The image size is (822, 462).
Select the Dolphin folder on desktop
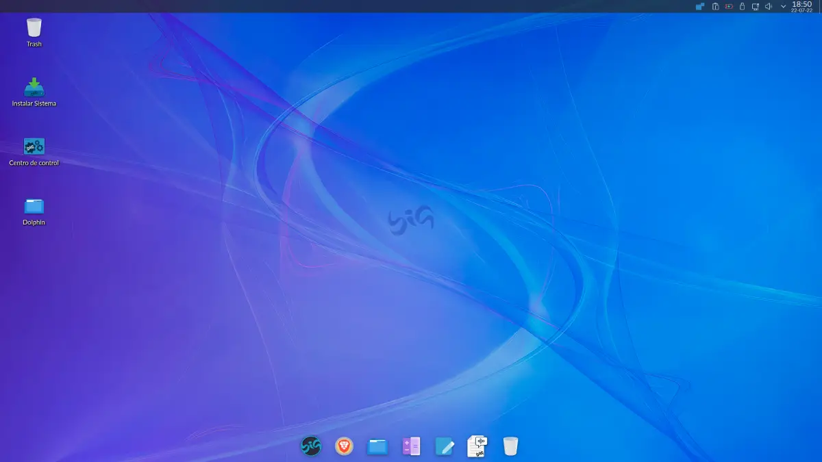(34, 207)
